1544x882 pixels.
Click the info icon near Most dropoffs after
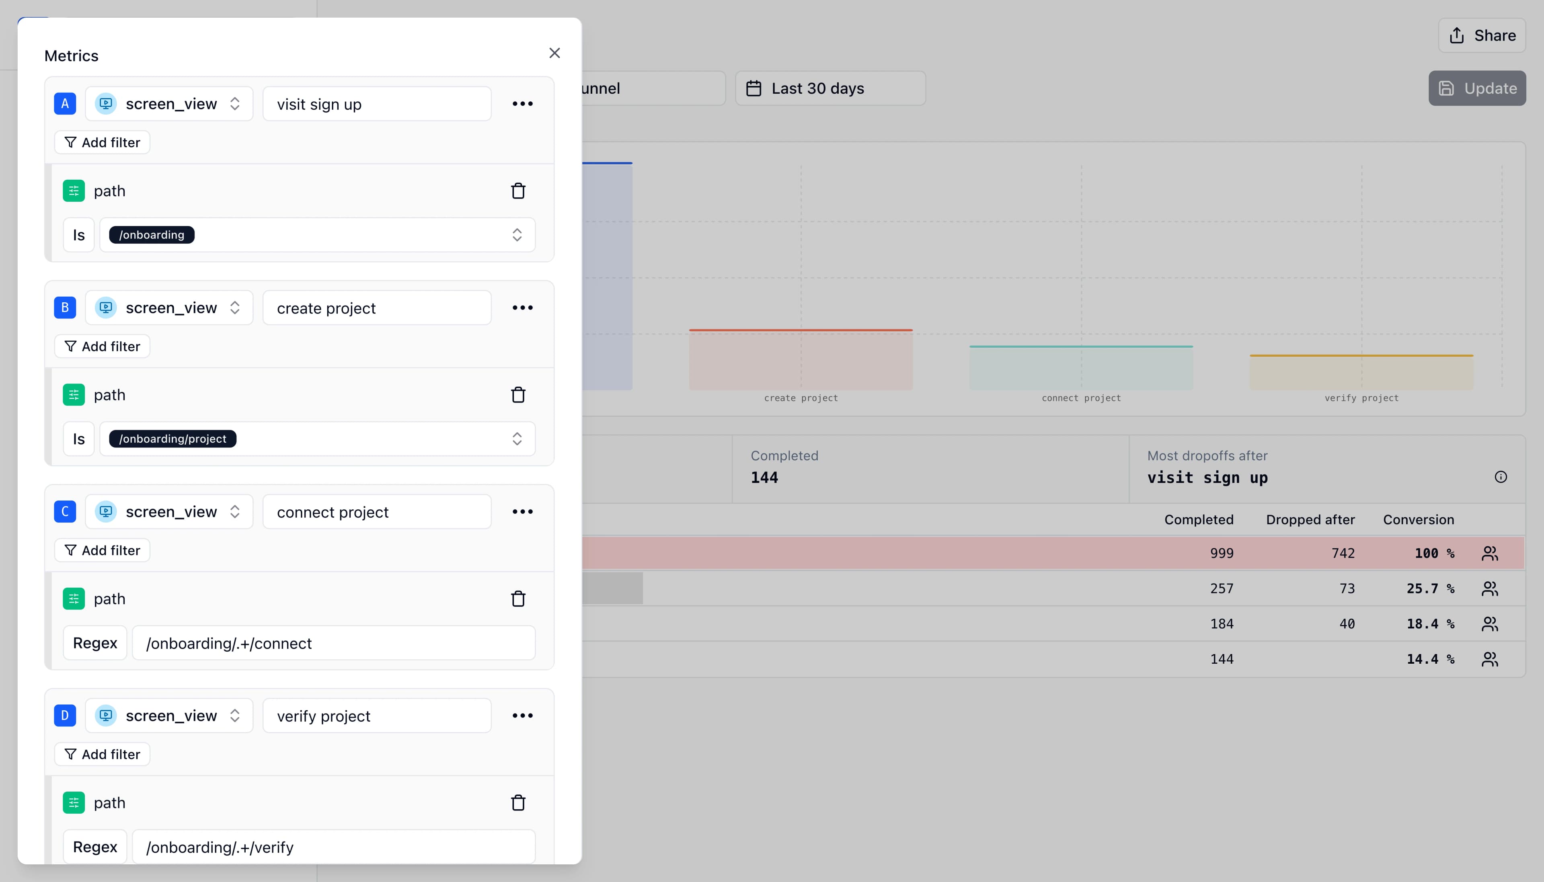point(1501,477)
